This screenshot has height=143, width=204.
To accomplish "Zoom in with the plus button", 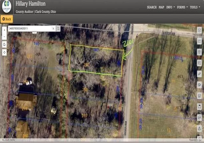I will tap(4, 30).
